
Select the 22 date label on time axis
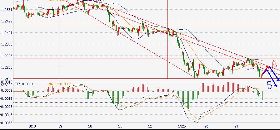coord(150,127)
